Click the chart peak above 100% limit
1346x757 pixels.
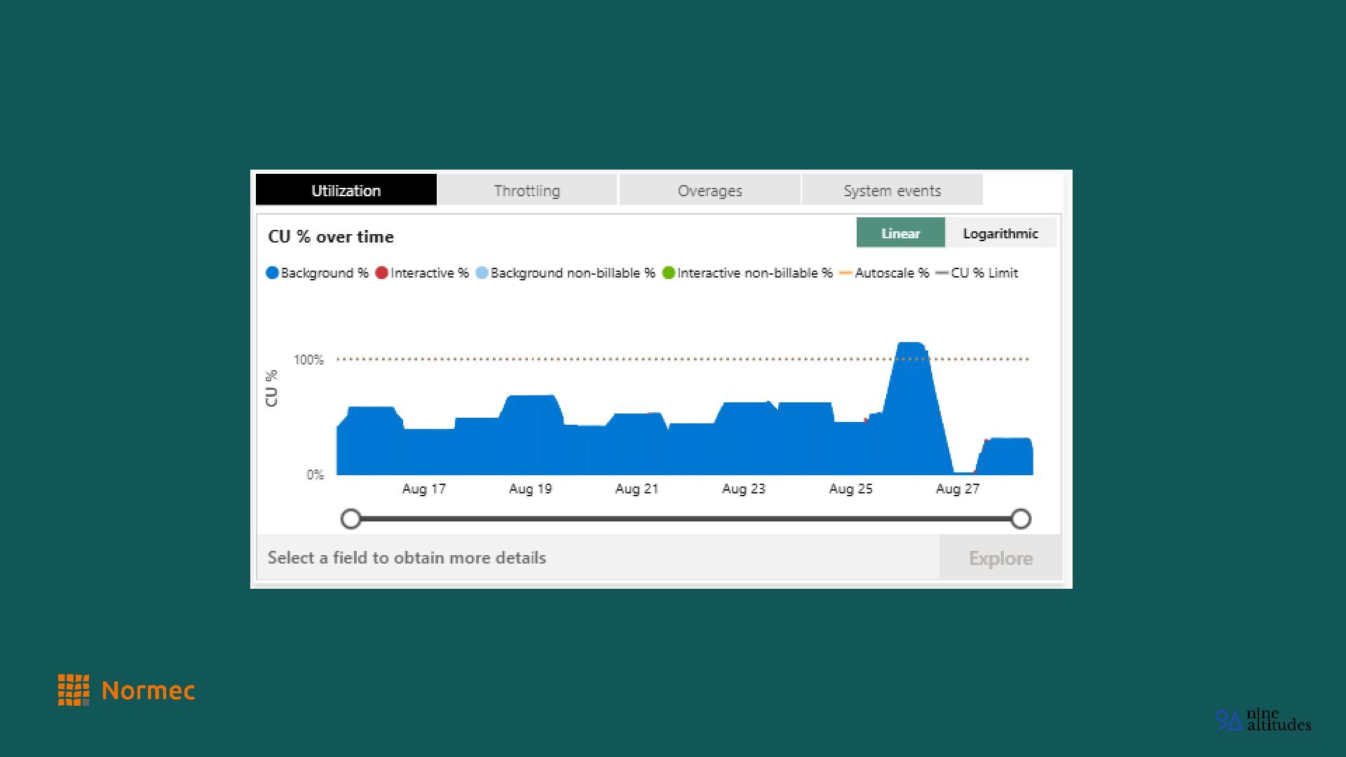pyautogui.click(x=910, y=348)
